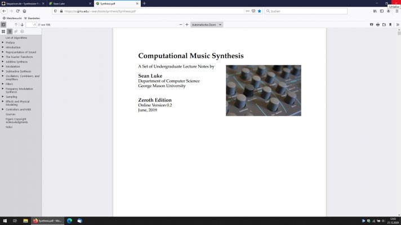This screenshot has width=401, height=225.
Task: Close the Sean Luke tab
Action: [90, 3]
